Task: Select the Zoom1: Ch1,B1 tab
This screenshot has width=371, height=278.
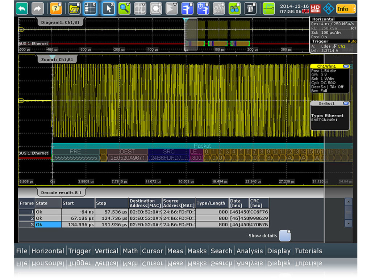Action: (x=57, y=60)
